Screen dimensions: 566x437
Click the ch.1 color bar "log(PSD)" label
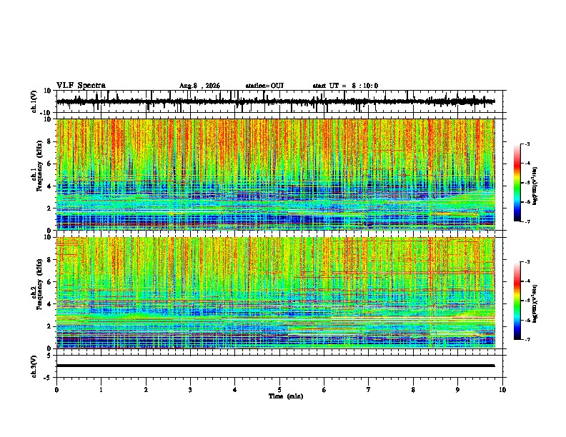click(x=535, y=186)
